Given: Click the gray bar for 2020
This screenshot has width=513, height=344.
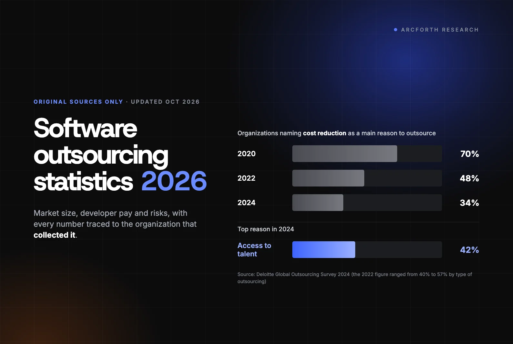Looking at the screenshot, I should tap(345, 154).
